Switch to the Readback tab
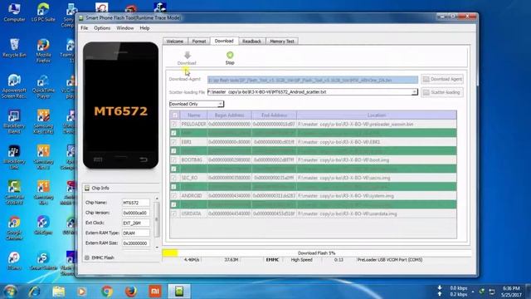531x299 pixels. [x=251, y=42]
